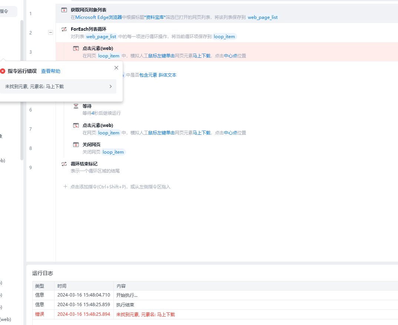Collapse the ForEach loop block on line 2
The height and width of the screenshot is (325, 398).
click(50, 33)
